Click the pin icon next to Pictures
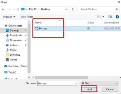Viewport: 121px width, 94px height. point(26,45)
